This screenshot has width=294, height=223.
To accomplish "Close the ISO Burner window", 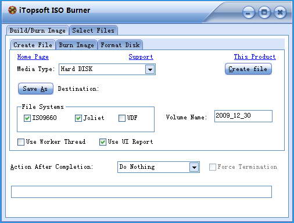I will tap(280, 12).
